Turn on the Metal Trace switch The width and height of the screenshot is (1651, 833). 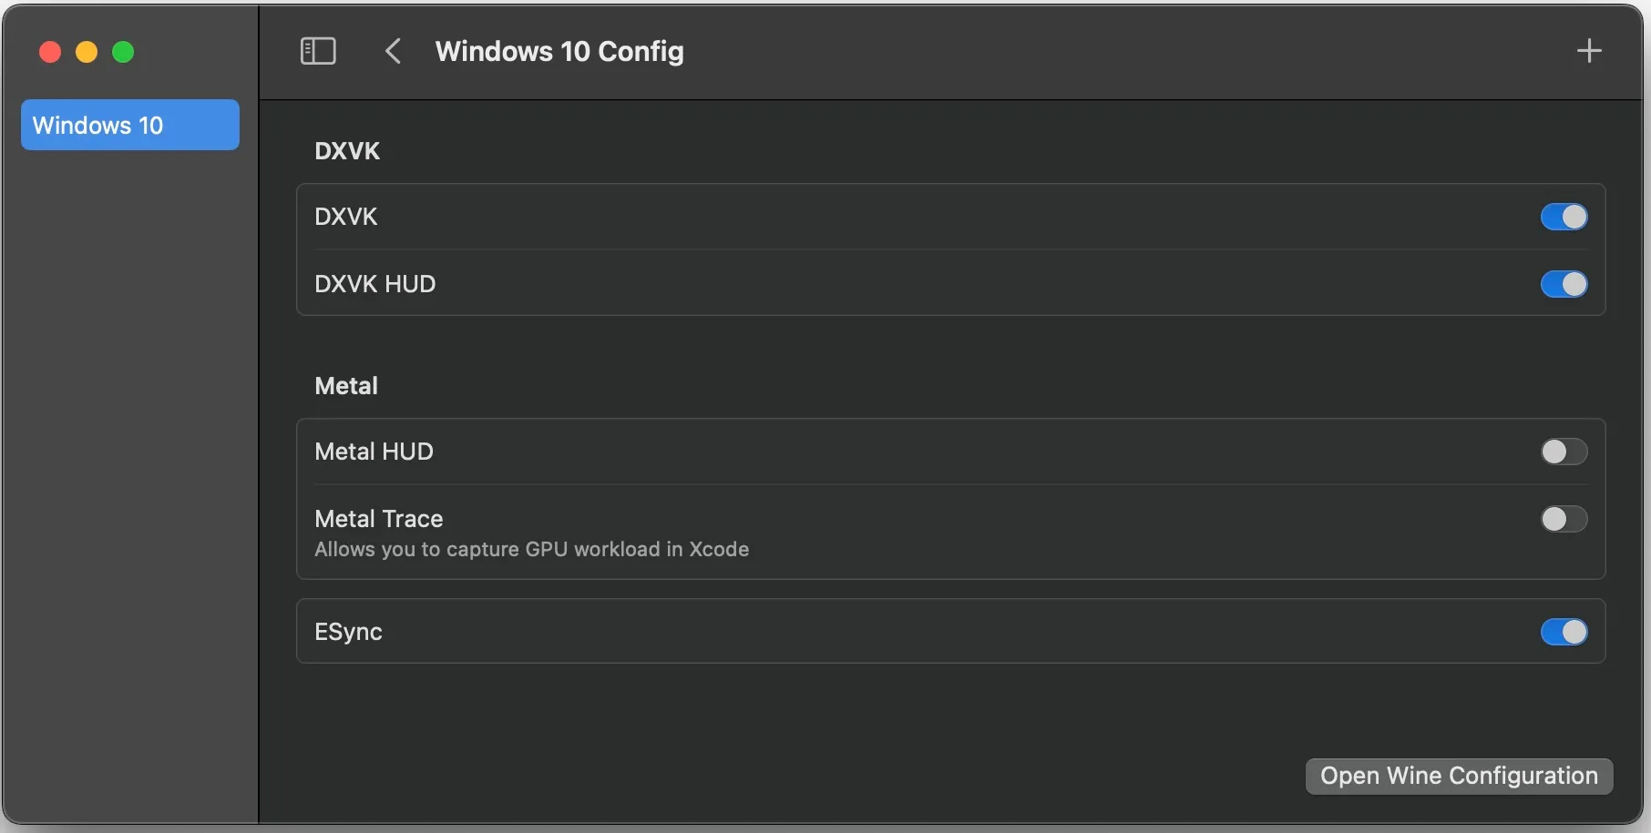pyautogui.click(x=1563, y=519)
